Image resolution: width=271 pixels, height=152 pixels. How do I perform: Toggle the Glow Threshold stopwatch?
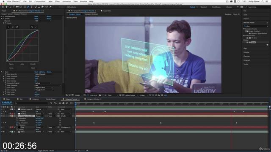[x=6, y=76]
